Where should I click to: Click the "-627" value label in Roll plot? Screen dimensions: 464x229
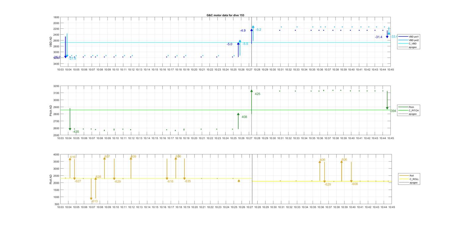(x=78, y=181)
